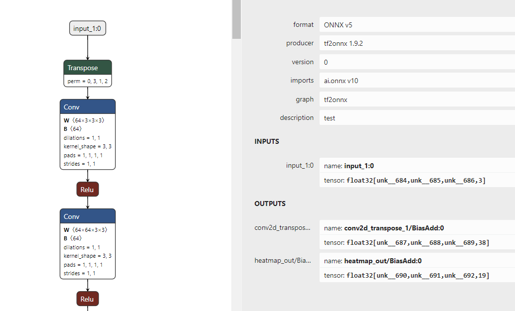Select the bottom Relu node
Viewport: 515px width, 311px height.
tap(87, 299)
